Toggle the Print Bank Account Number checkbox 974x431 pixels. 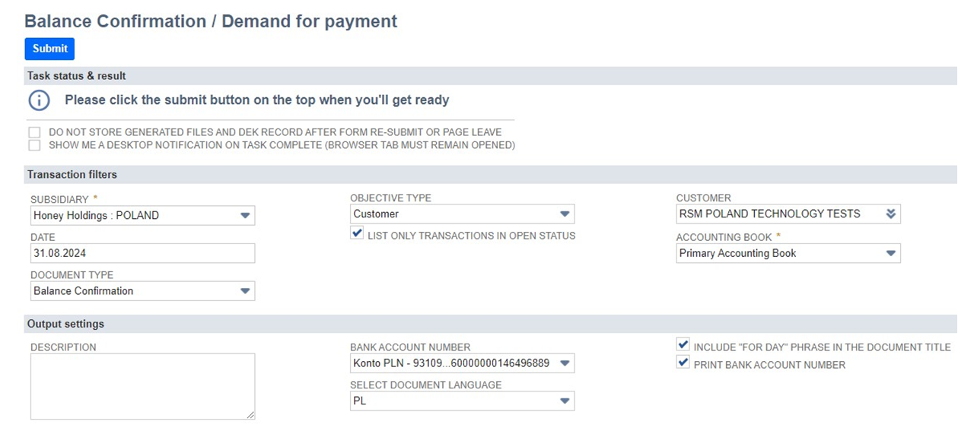[683, 363]
